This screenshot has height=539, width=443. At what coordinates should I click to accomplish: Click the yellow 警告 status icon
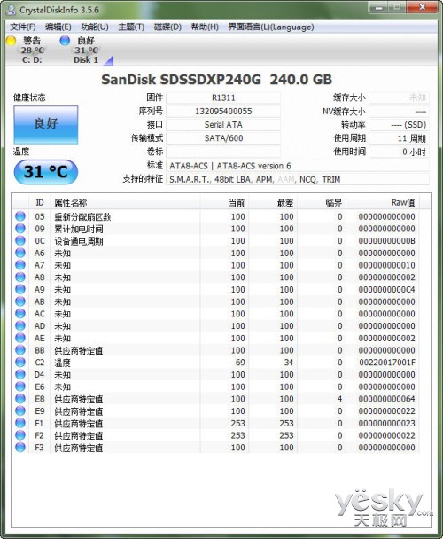point(11,41)
